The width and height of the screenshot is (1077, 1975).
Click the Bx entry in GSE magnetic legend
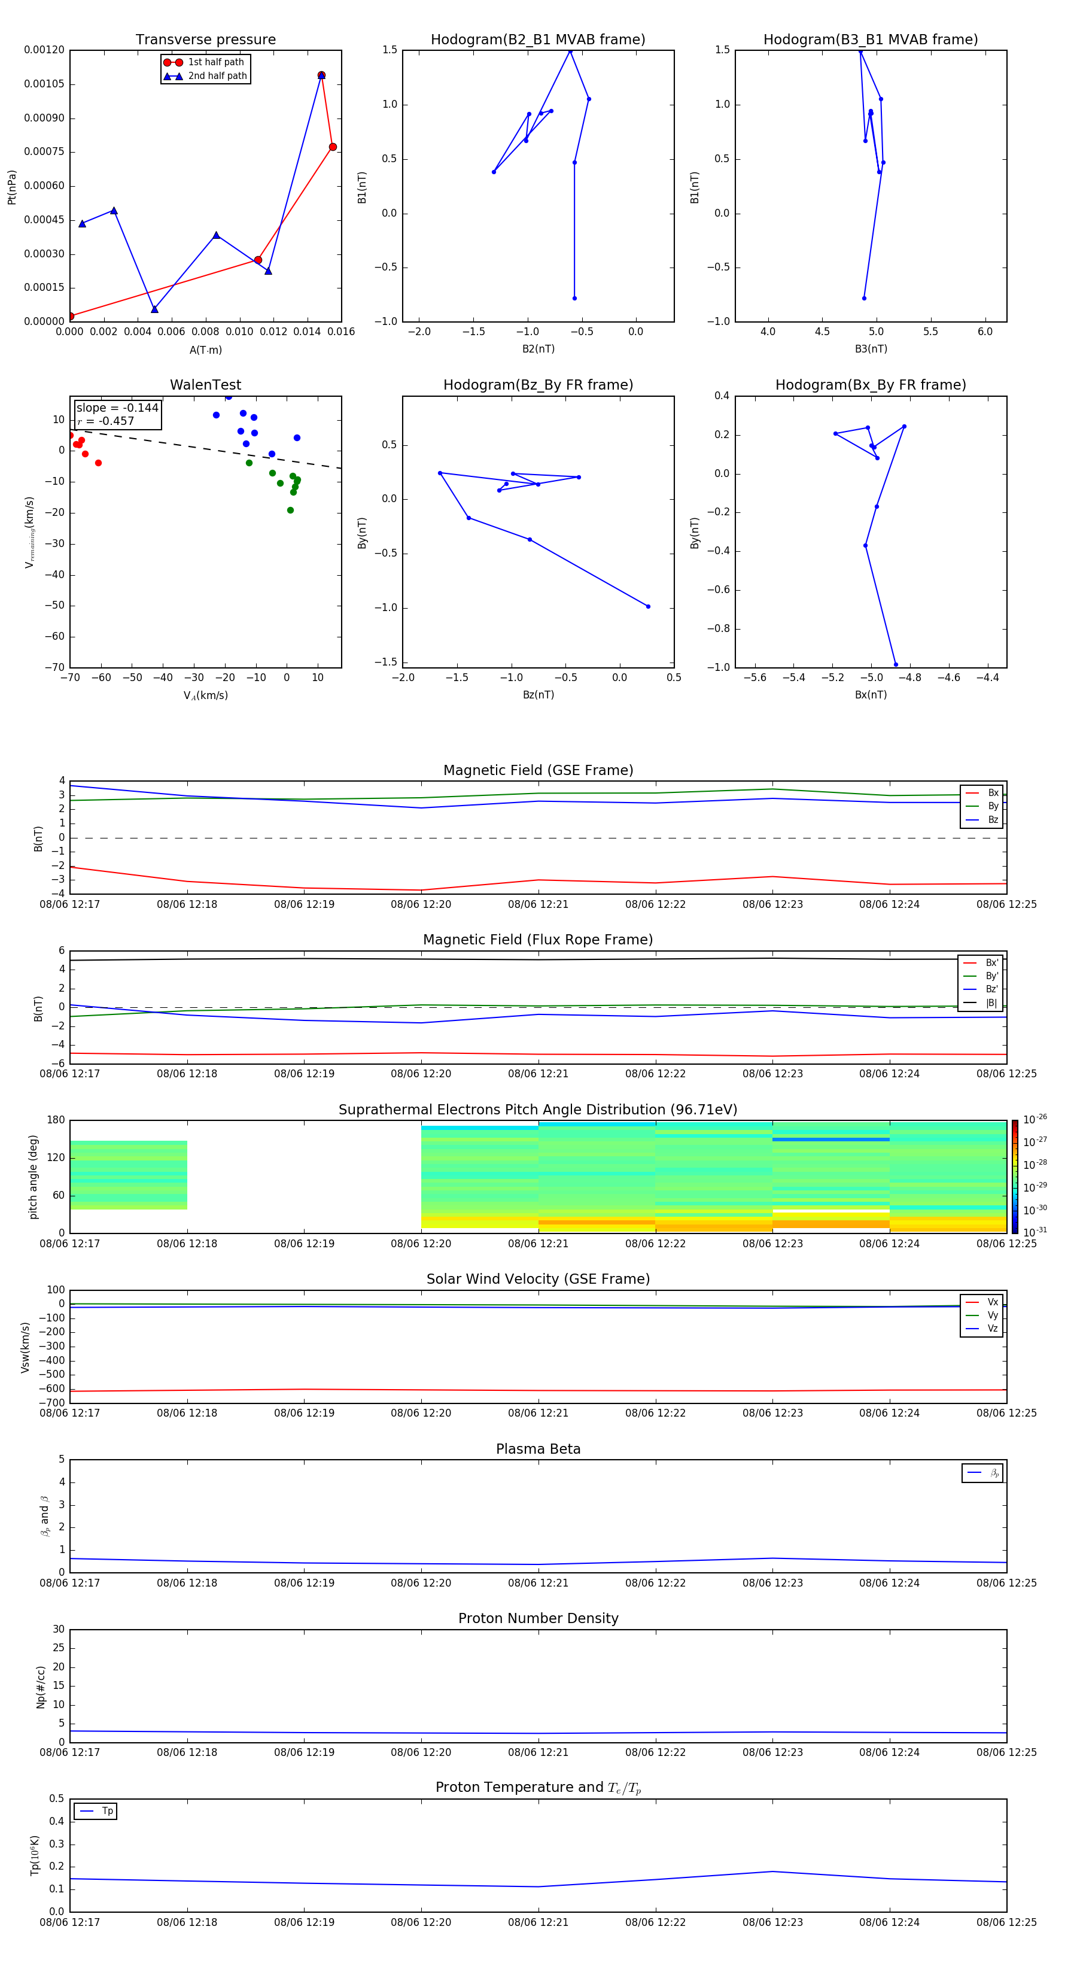(982, 793)
